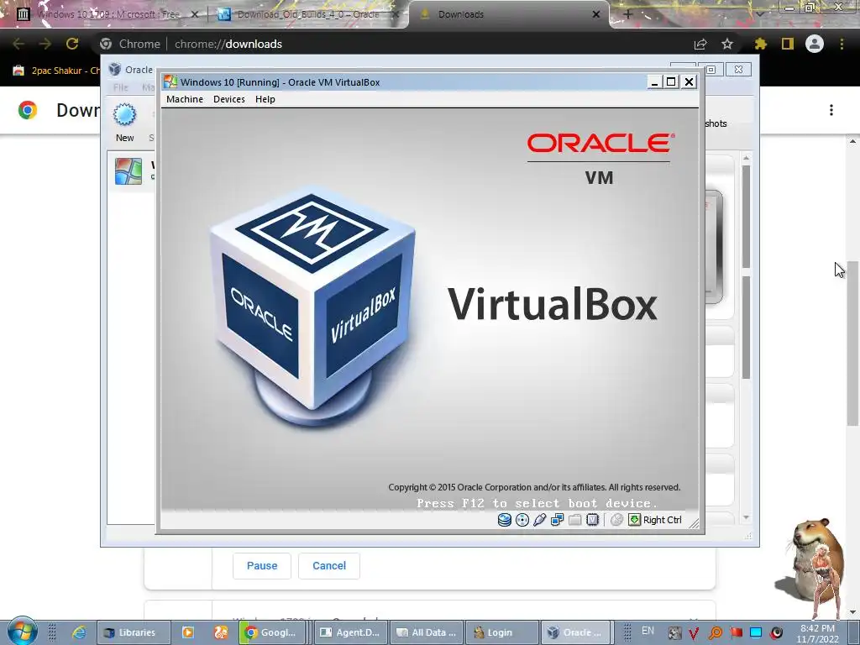Select the Windows VM entry icon in Manager list
Image resolution: width=860 pixels, height=645 pixels.
pos(128,171)
